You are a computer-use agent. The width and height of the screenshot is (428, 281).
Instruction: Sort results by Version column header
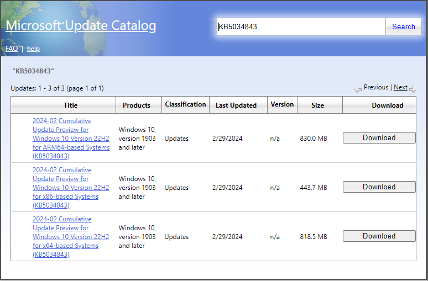[282, 105]
